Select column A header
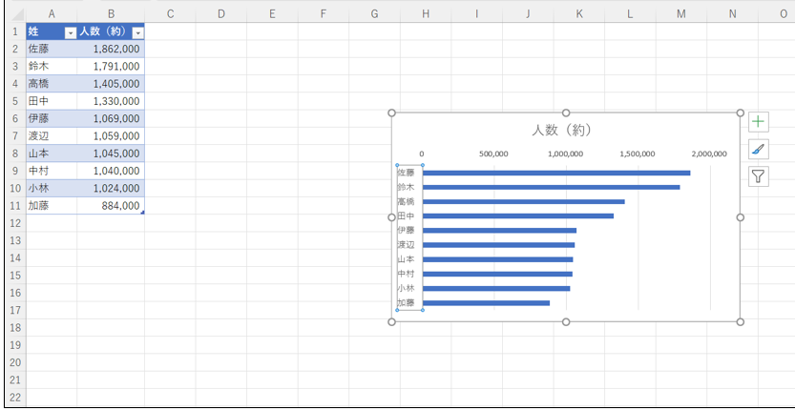This screenshot has width=795, height=410. tap(52, 14)
